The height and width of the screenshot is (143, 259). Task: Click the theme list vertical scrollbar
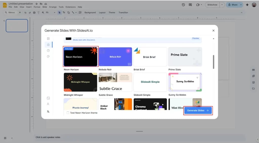coord(214,62)
